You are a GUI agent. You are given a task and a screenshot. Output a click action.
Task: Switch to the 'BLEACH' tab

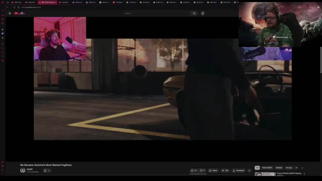click(198, 2)
